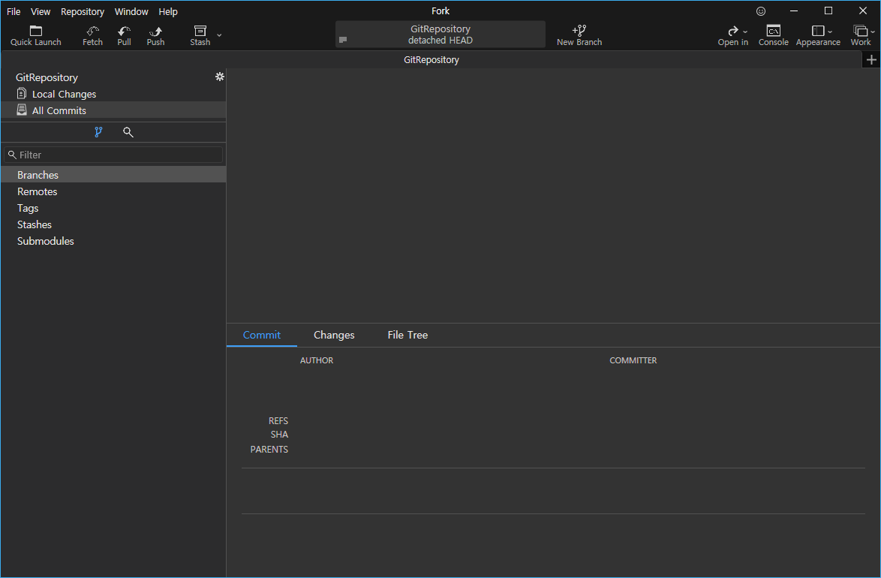Open the View menu
The image size is (881, 578).
[41, 11]
